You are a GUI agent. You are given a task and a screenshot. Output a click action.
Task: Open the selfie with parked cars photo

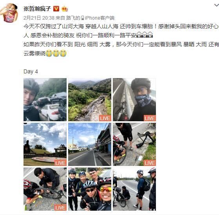click(45, 100)
